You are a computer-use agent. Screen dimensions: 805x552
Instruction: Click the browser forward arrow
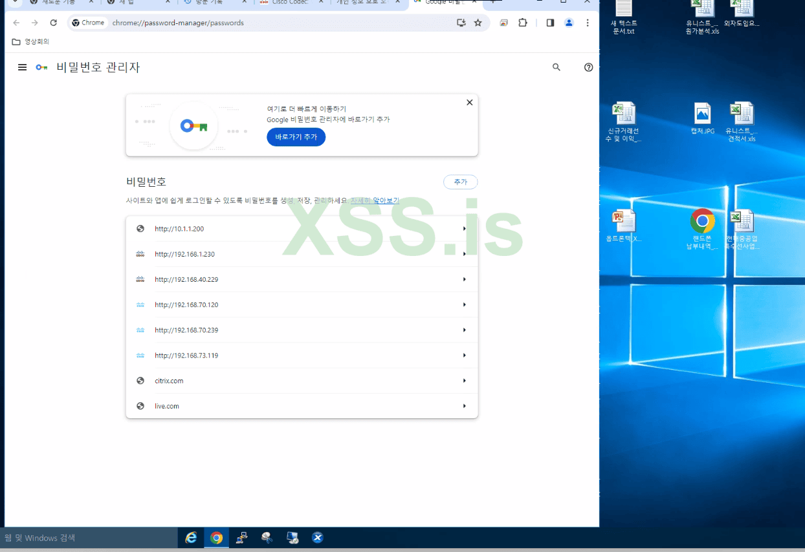(x=35, y=23)
